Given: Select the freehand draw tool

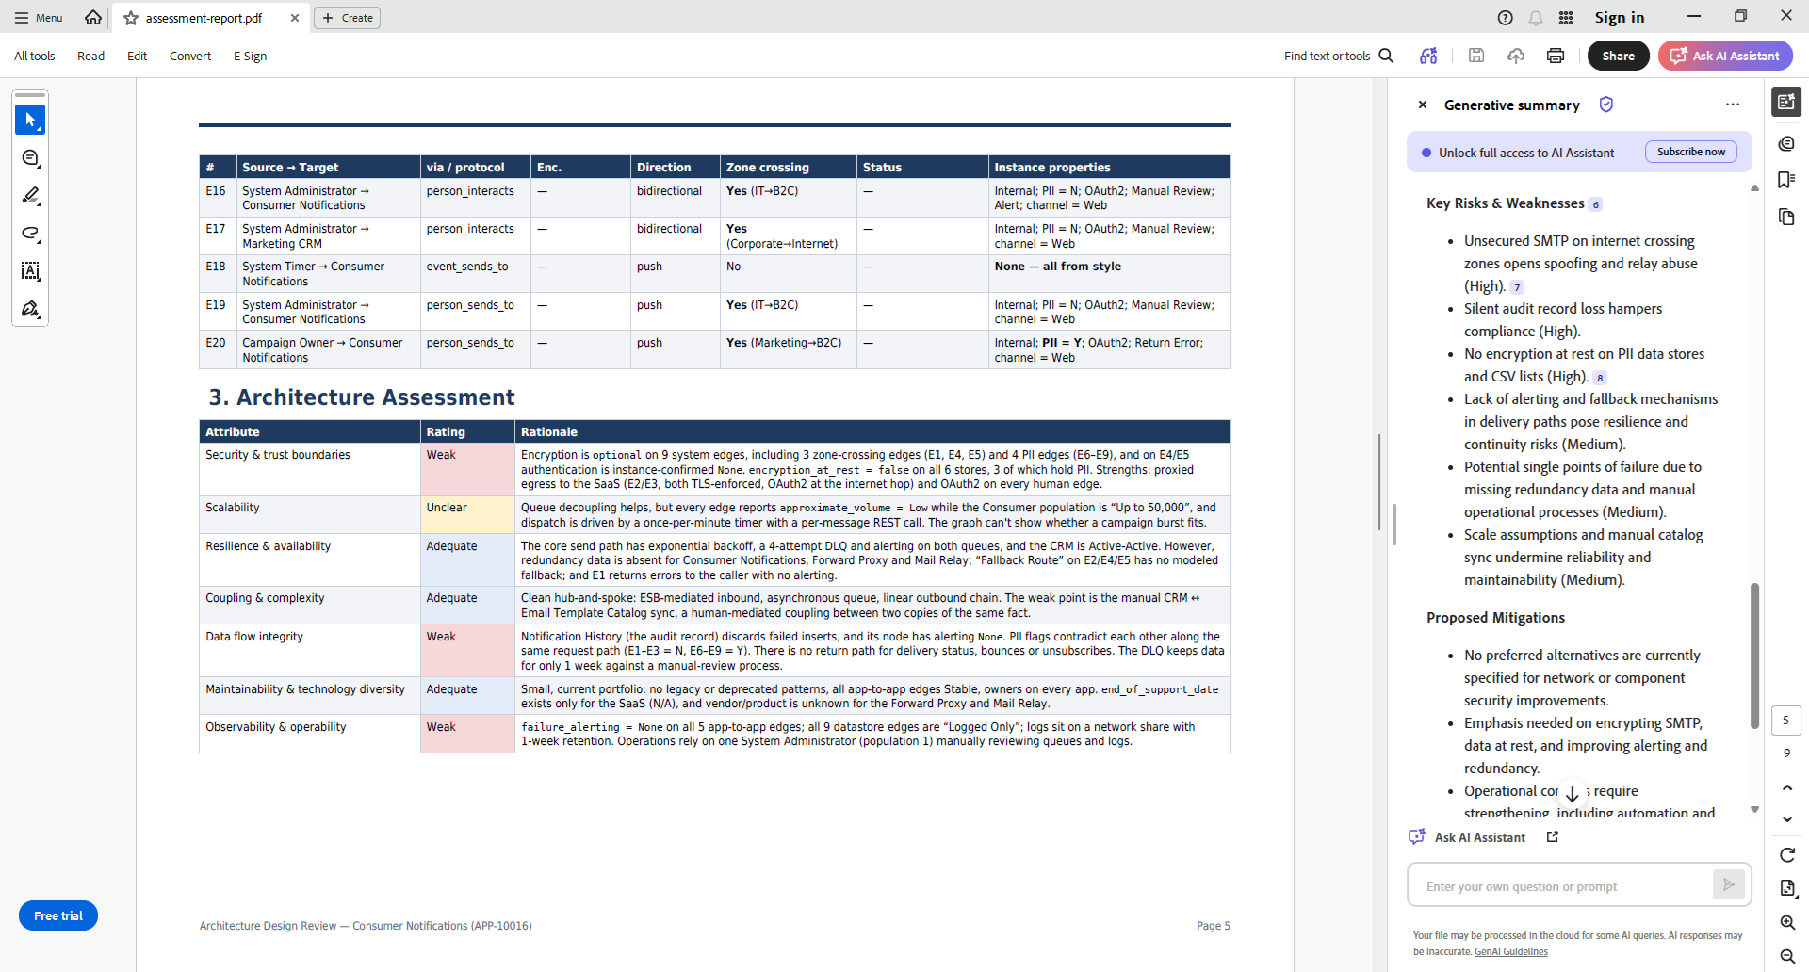Looking at the screenshot, I should 30,234.
